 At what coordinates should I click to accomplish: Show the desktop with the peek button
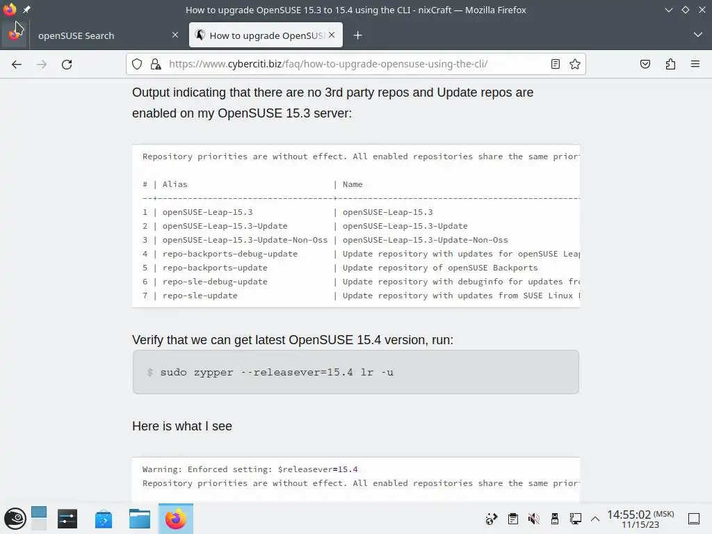pos(693,519)
